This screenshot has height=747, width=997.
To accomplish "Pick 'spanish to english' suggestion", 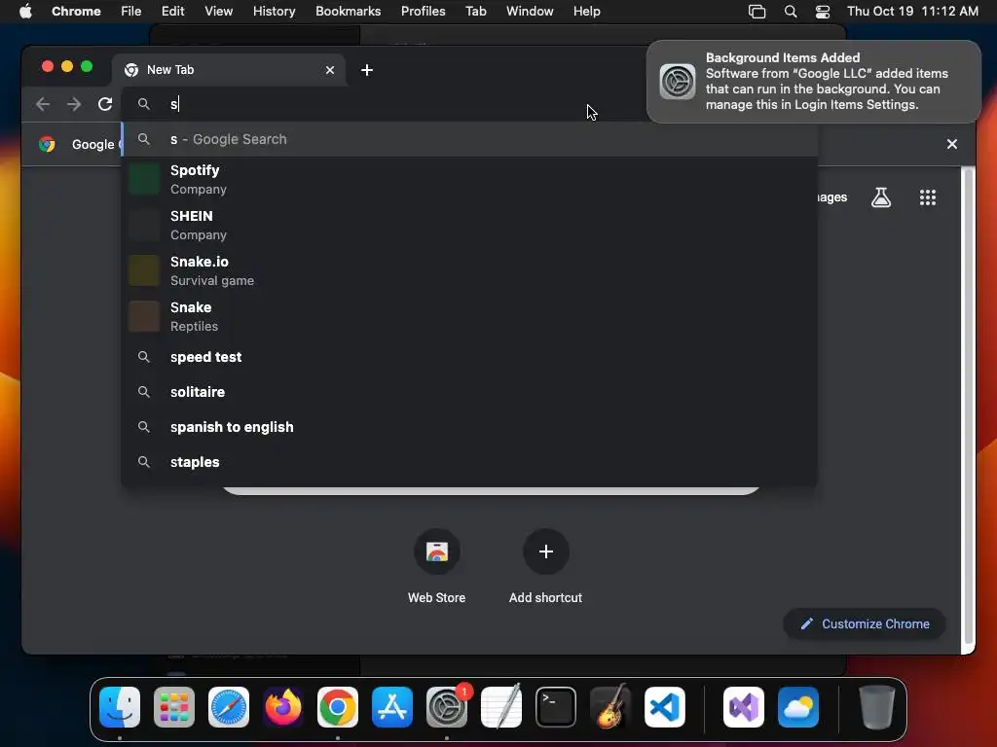I will point(469,427).
